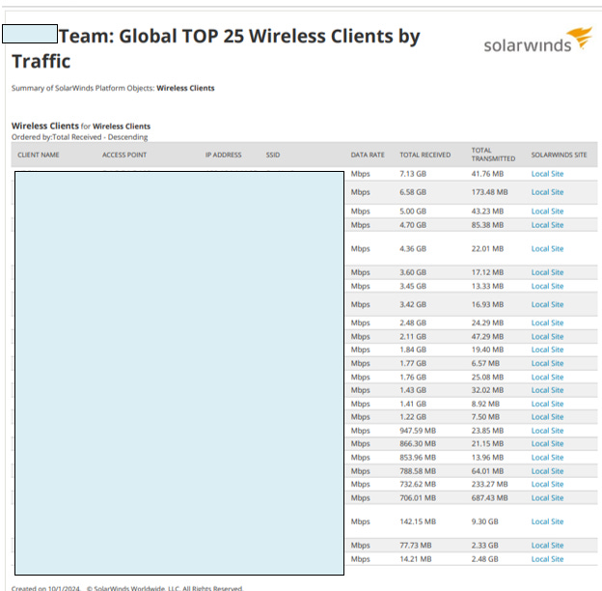Open Local Site link for 1.22 GB row

tap(547, 417)
